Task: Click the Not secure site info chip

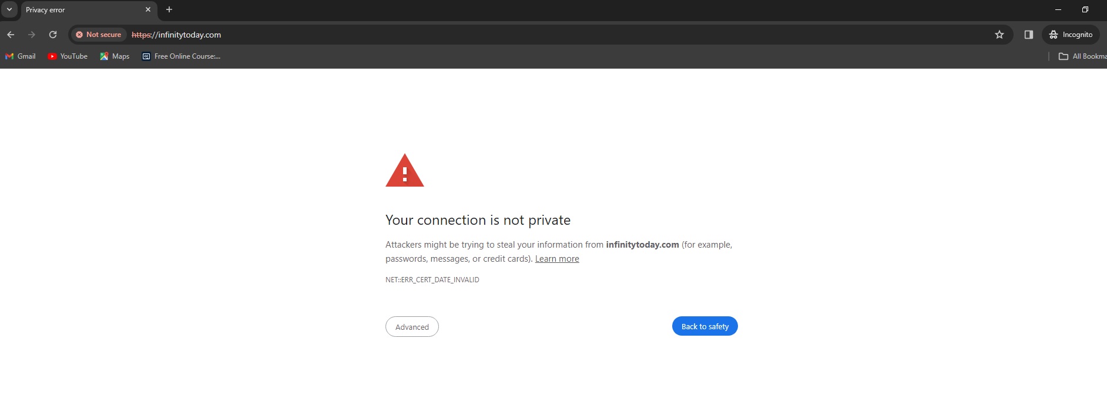Action: [99, 35]
